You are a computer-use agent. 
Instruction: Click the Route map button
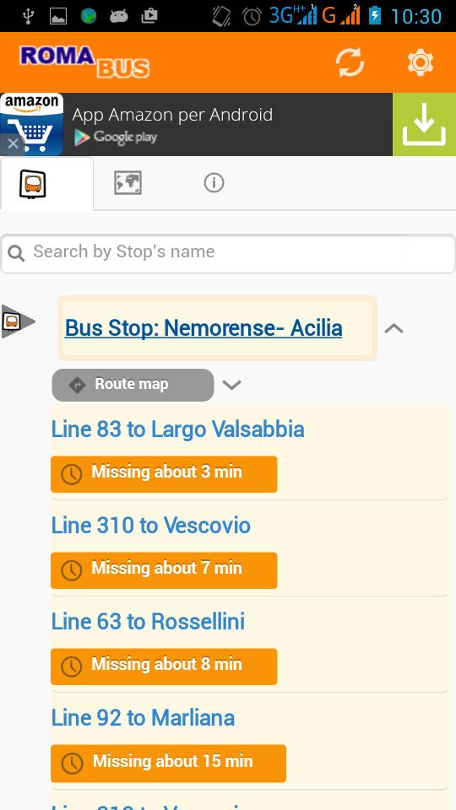(133, 385)
